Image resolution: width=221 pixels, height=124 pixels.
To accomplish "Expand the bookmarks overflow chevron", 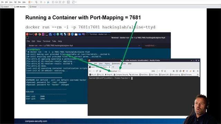I will pyautogui.click(x=198, y=74).
